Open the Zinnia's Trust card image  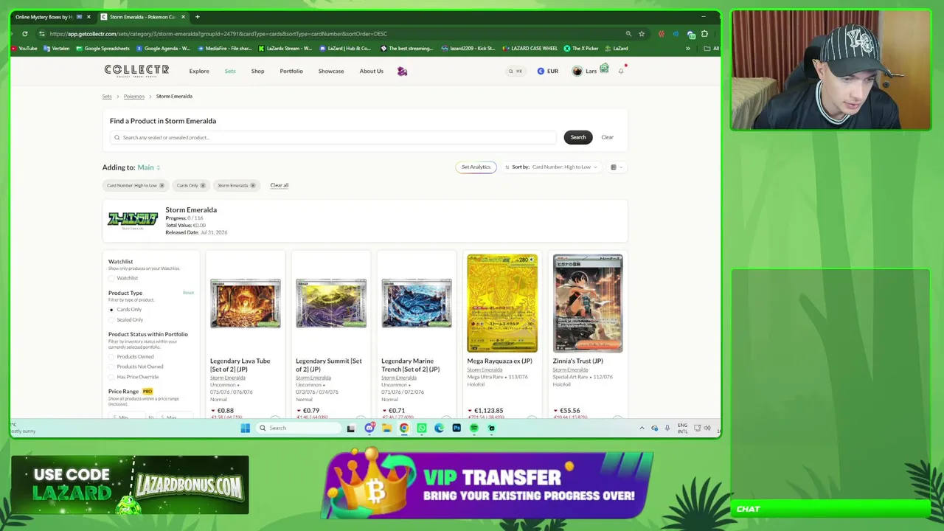tap(588, 303)
